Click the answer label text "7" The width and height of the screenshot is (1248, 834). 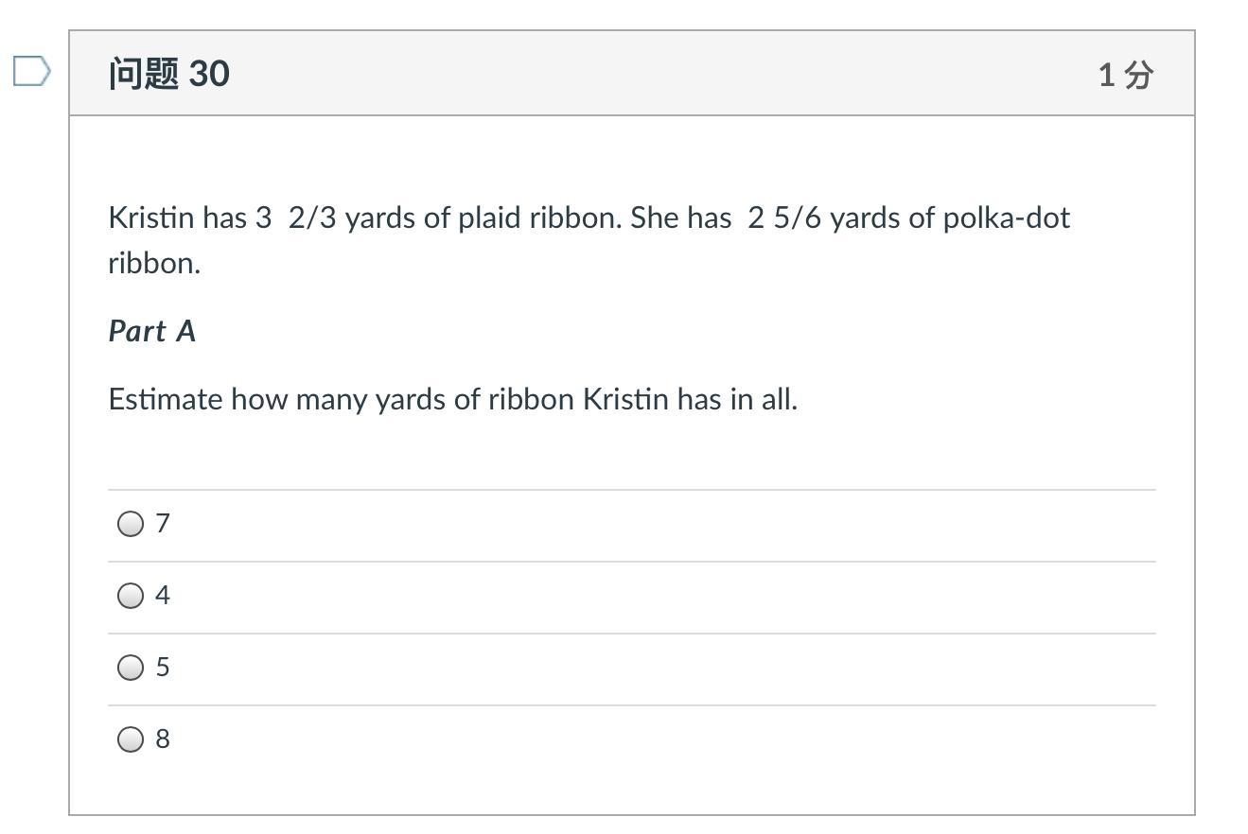pos(163,523)
